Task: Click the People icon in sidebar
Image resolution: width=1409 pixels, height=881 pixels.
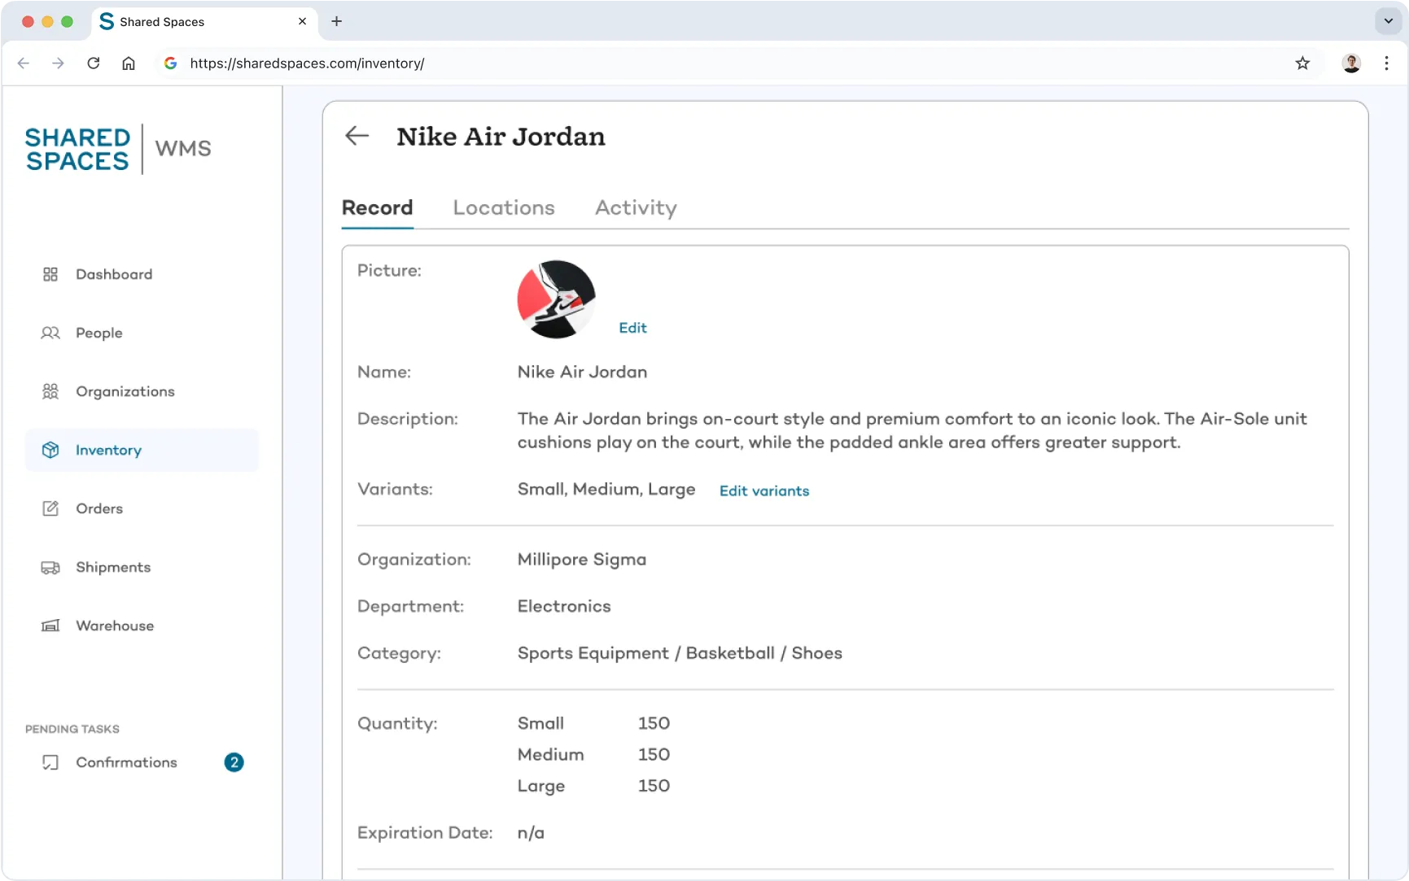Action: (50, 333)
